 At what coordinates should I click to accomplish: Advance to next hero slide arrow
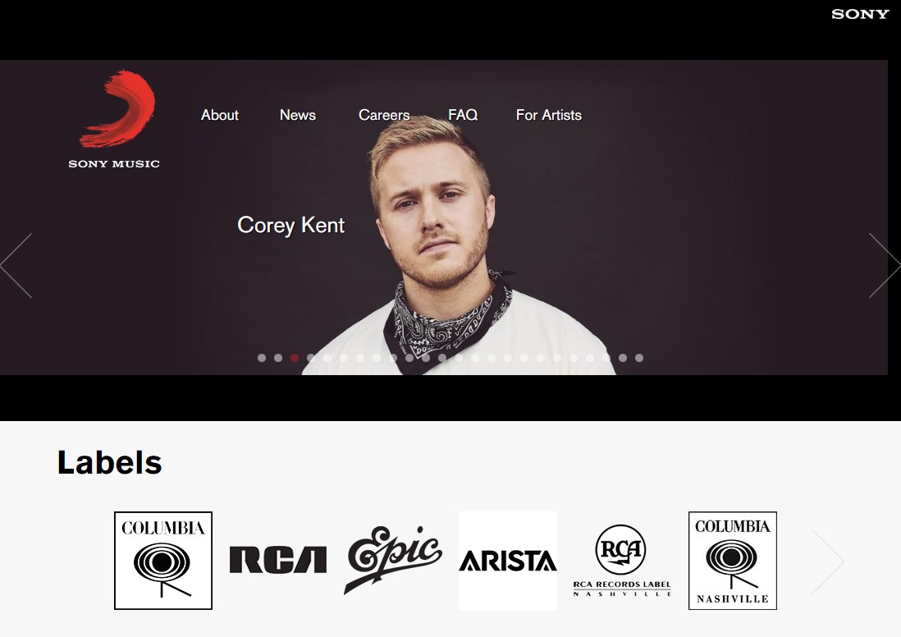(885, 266)
